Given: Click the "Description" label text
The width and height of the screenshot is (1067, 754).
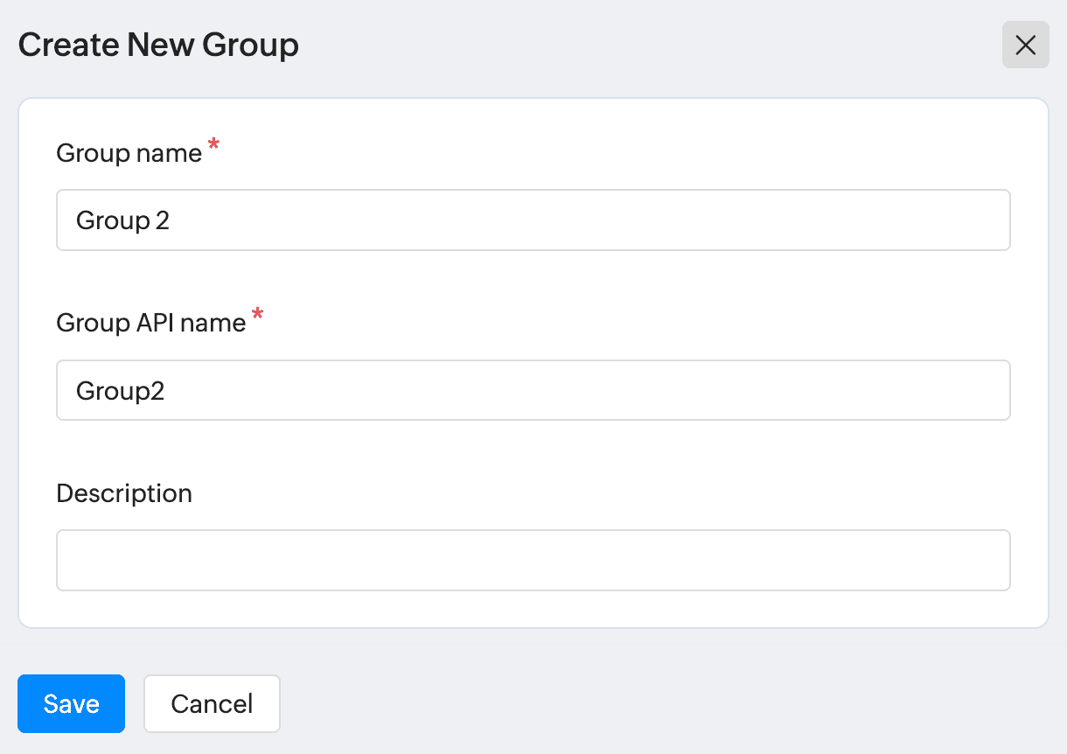Looking at the screenshot, I should pos(123,493).
